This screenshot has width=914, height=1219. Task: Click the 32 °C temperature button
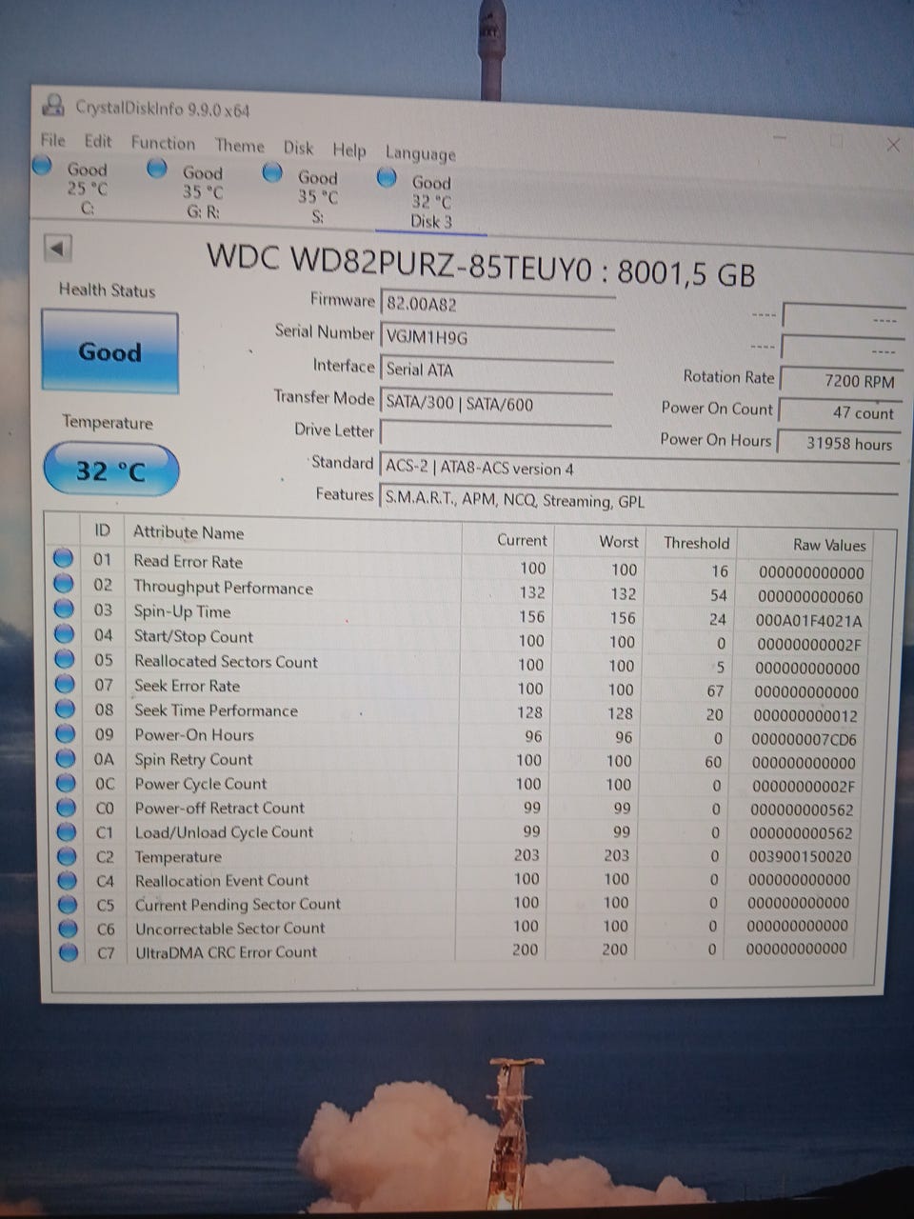(x=110, y=470)
